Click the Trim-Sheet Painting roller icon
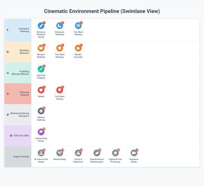The image size is (204, 186). [60, 90]
